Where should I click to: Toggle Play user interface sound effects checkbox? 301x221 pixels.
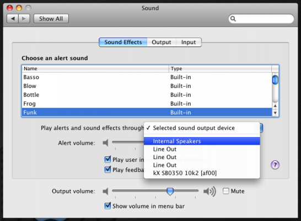tap(108, 160)
